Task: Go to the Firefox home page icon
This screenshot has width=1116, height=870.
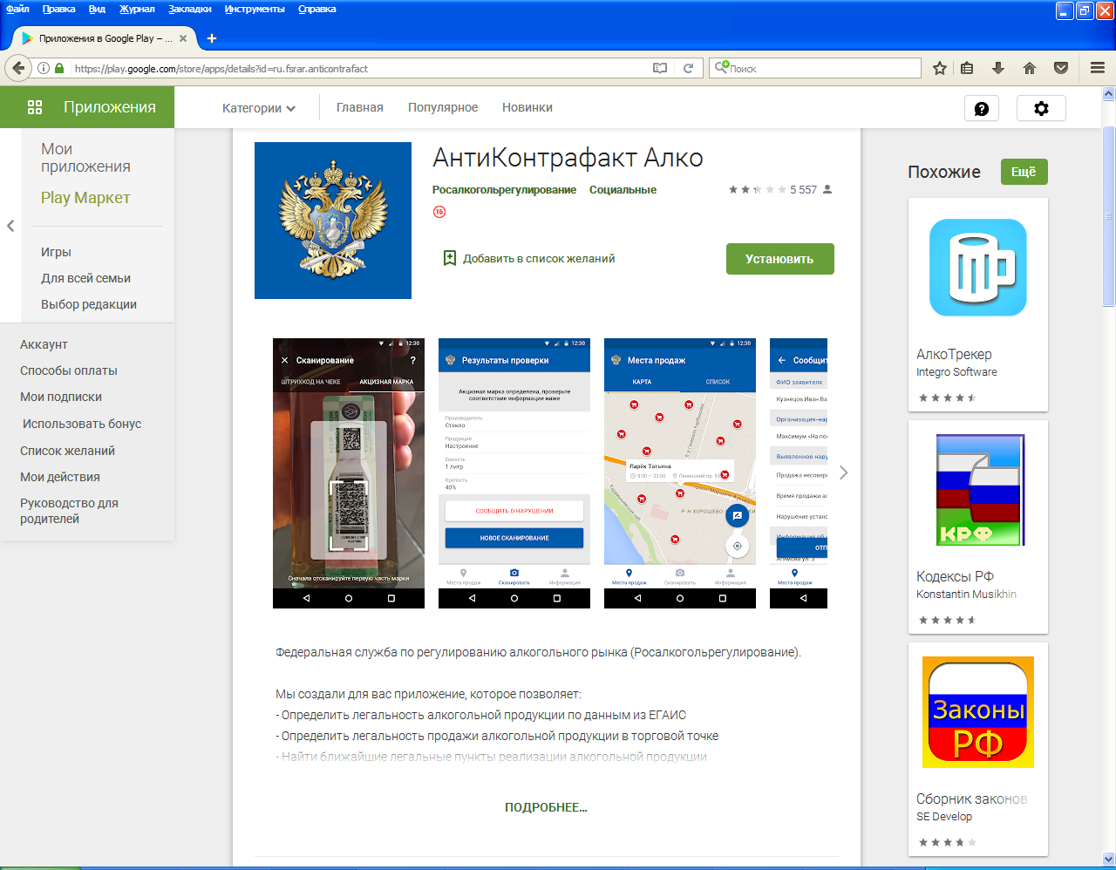Action: click(1030, 68)
